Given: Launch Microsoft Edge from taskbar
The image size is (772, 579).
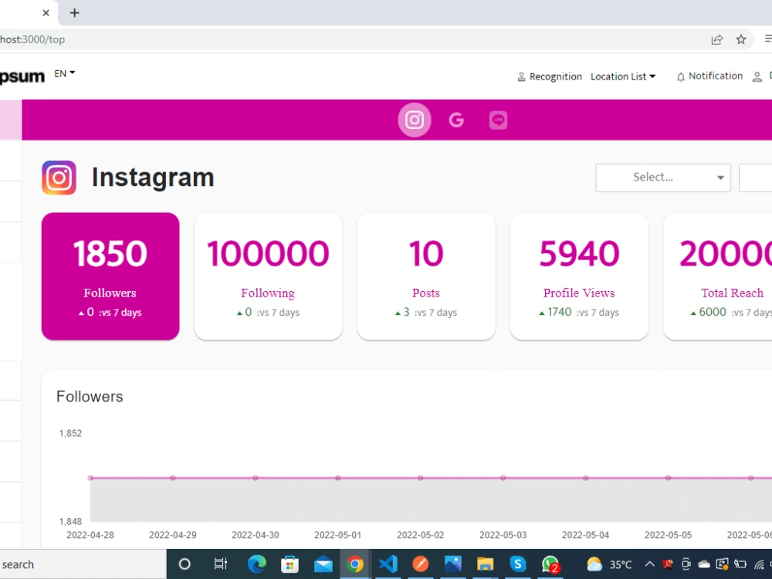Looking at the screenshot, I should (x=256, y=564).
